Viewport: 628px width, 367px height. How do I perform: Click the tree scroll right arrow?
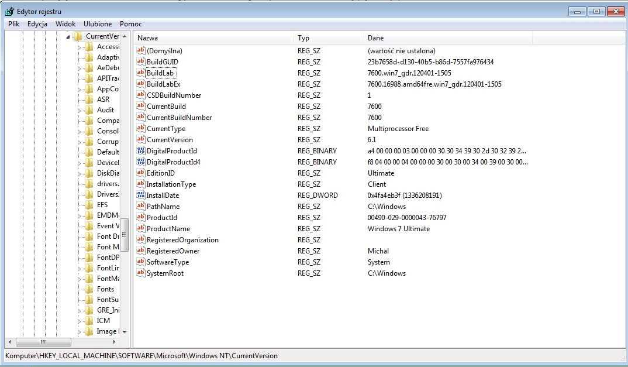point(115,342)
